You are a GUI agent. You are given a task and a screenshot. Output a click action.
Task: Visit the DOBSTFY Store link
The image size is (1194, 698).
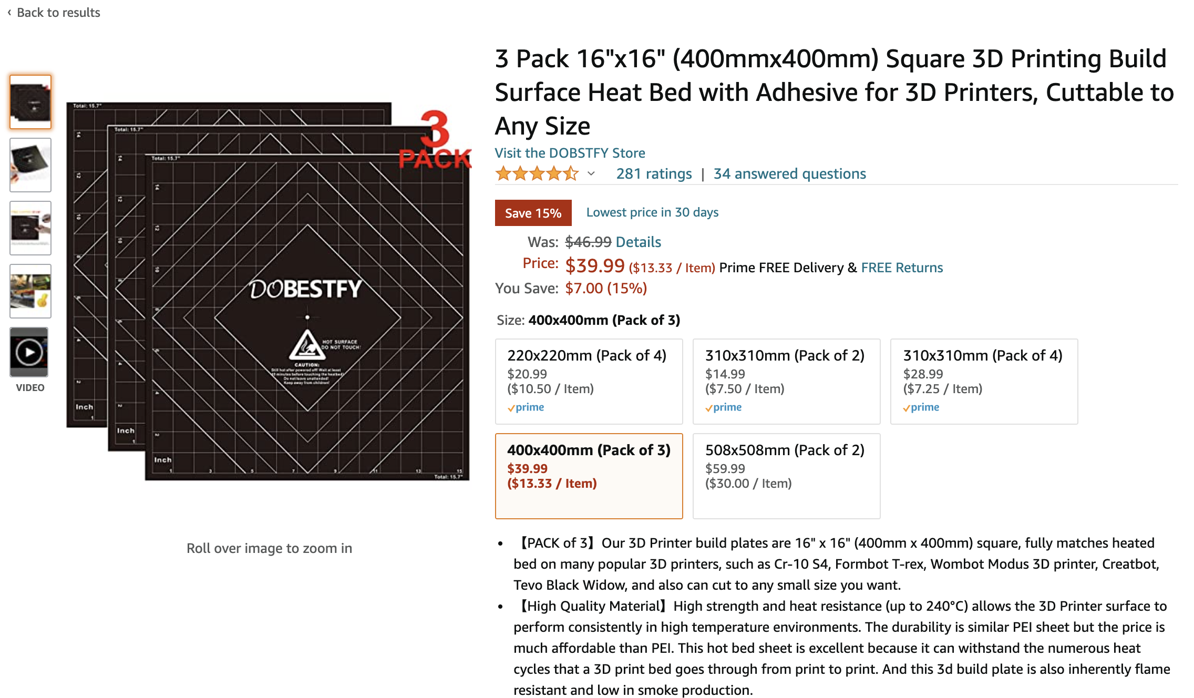(570, 153)
